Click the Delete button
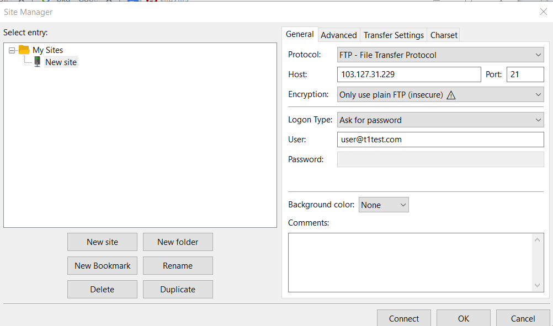 [102, 290]
